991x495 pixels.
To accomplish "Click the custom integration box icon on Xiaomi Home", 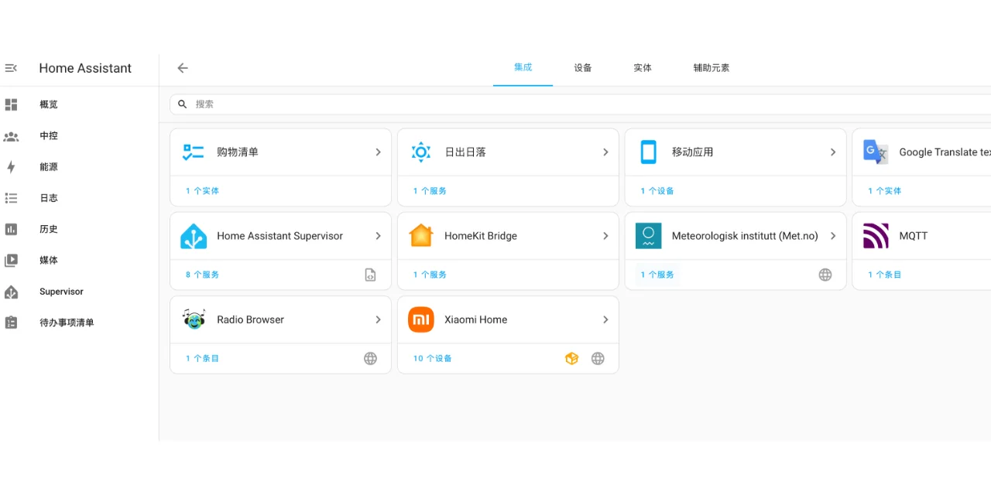I will pyautogui.click(x=571, y=358).
